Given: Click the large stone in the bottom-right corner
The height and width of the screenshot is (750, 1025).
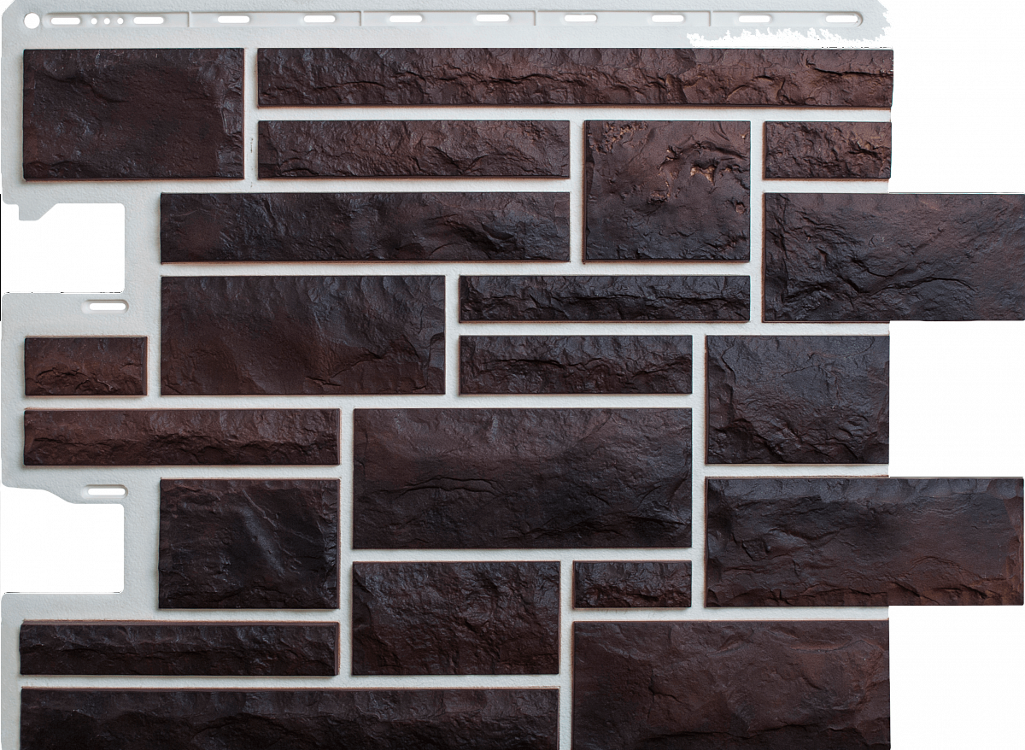Looking at the screenshot, I should [731, 685].
